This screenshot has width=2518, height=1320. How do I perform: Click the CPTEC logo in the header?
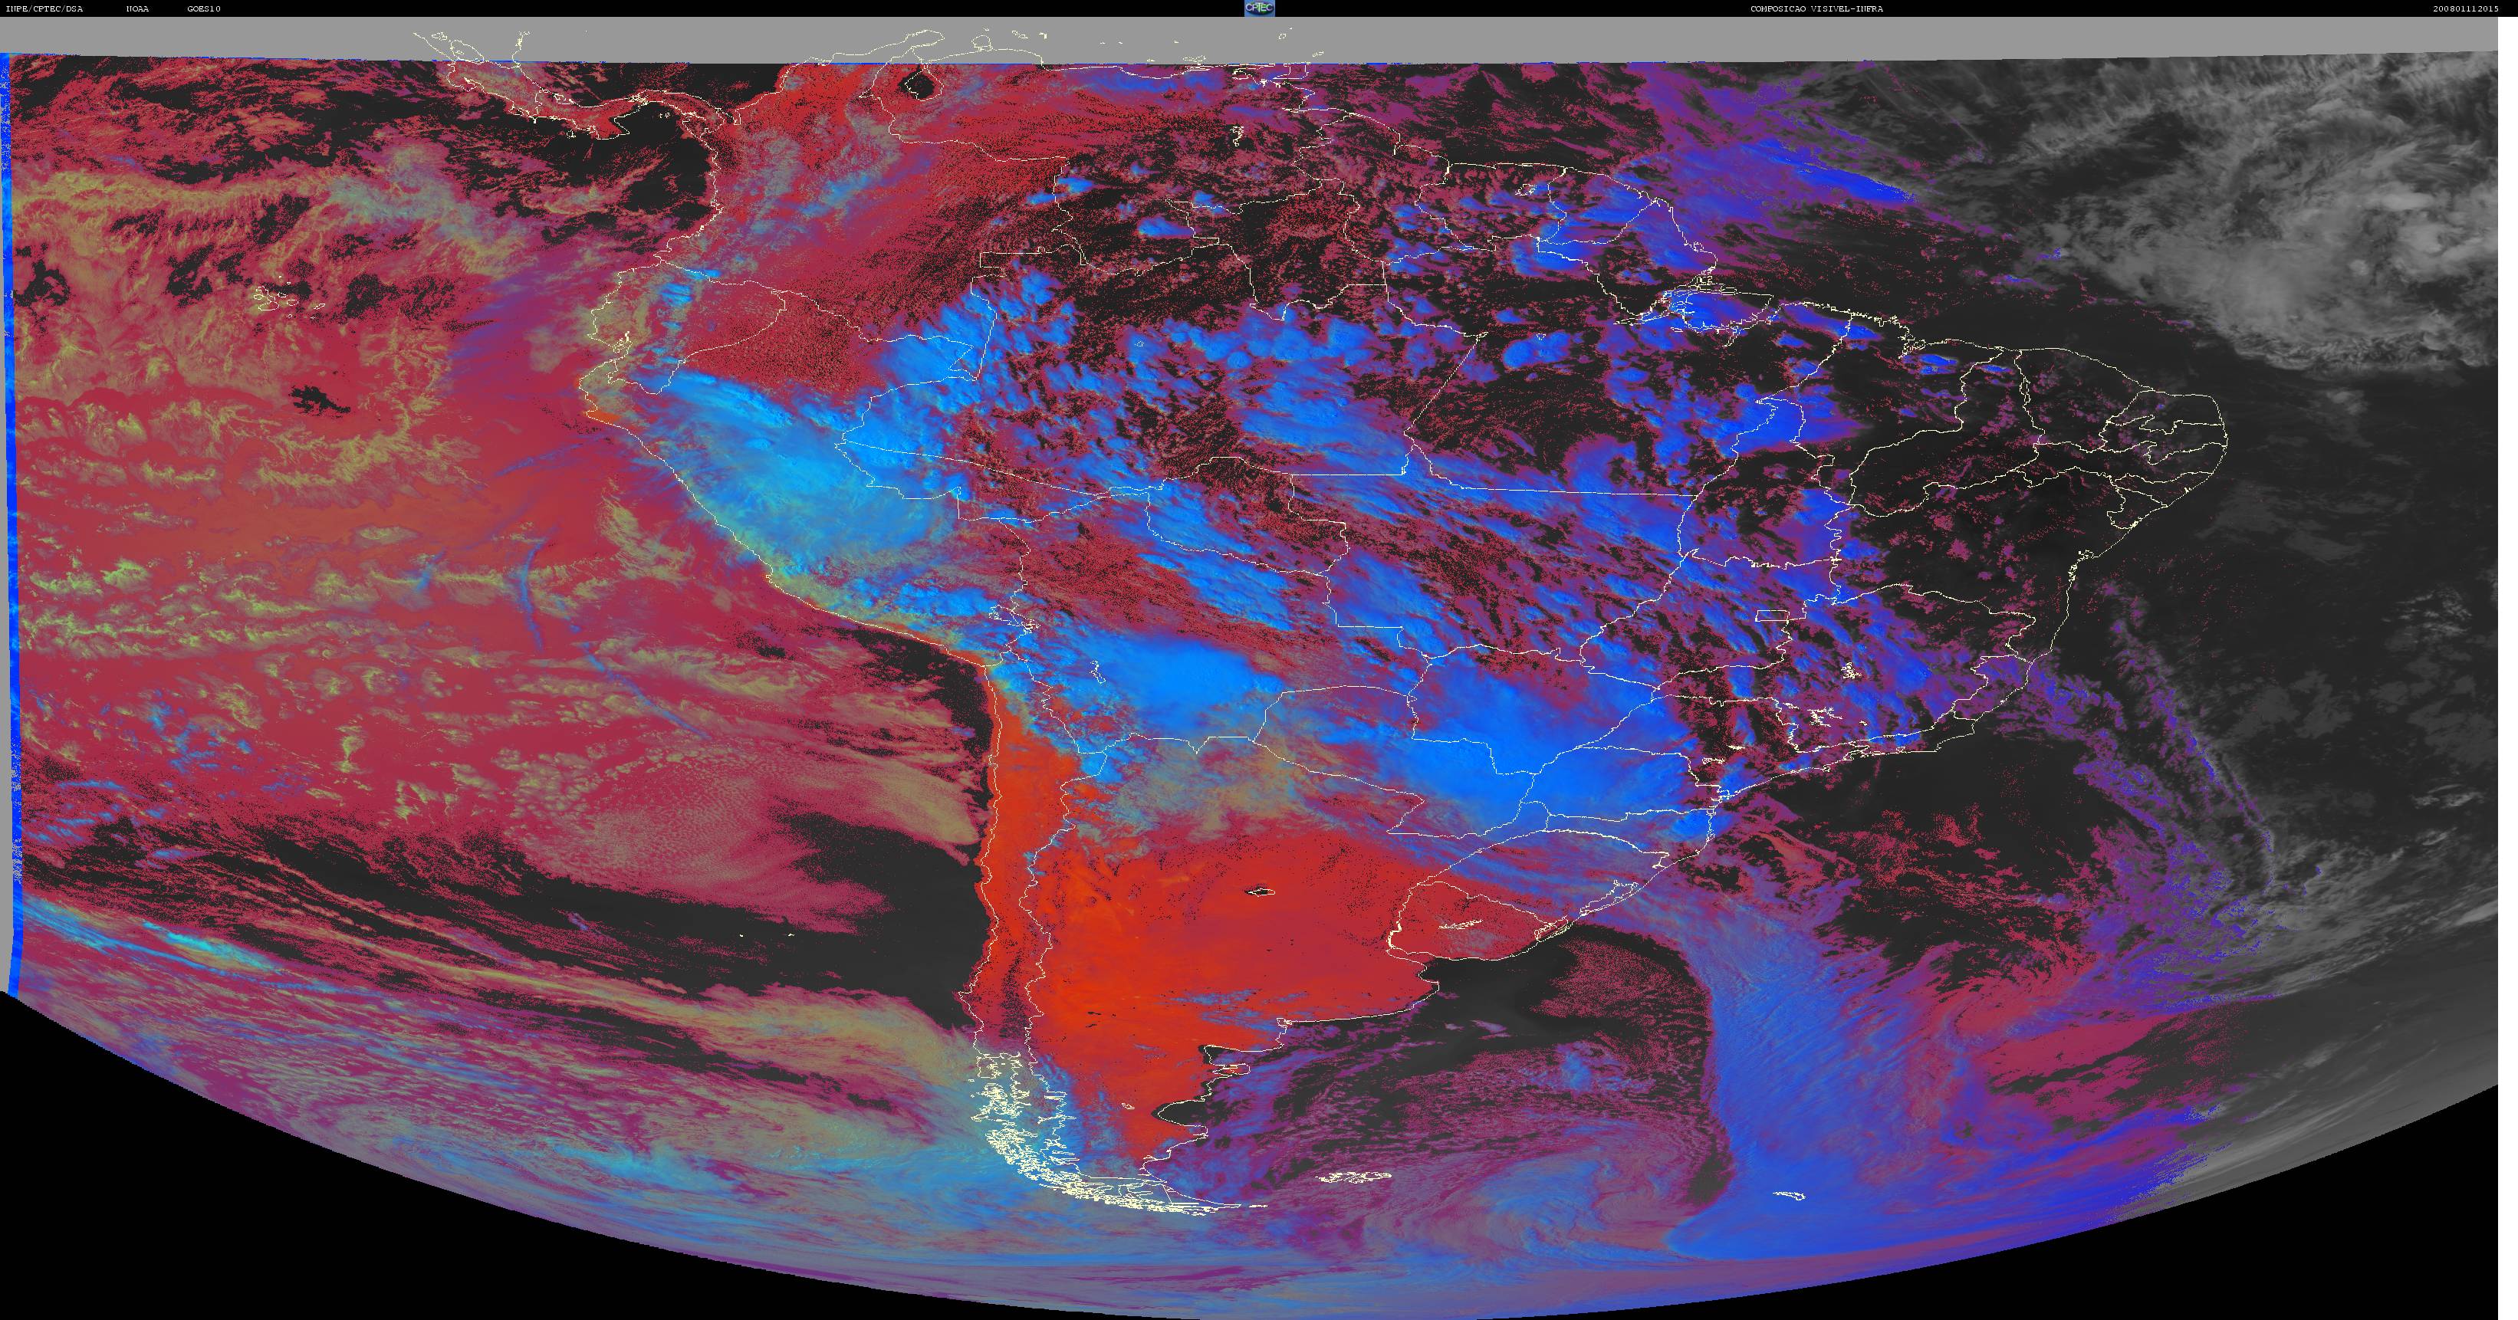pyautogui.click(x=1259, y=8)
